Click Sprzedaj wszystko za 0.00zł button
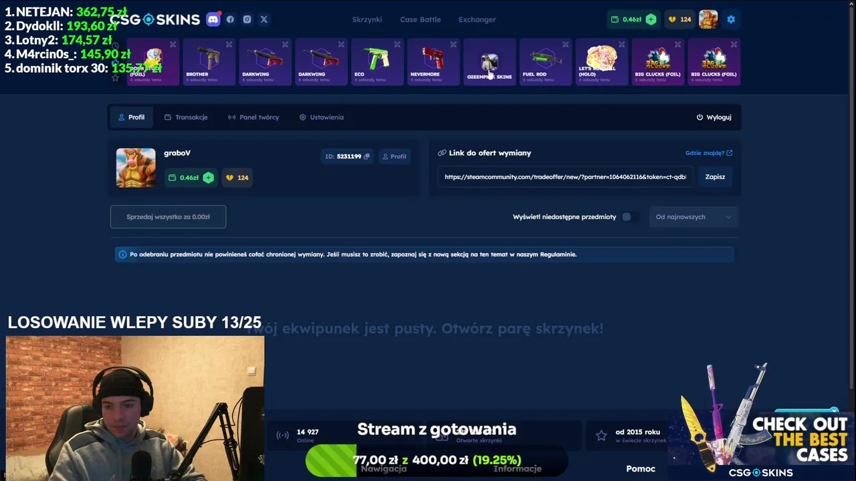 168,216
